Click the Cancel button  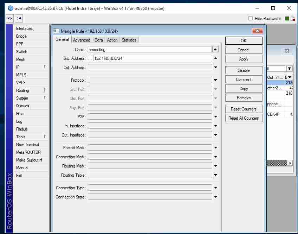(244, 50)
